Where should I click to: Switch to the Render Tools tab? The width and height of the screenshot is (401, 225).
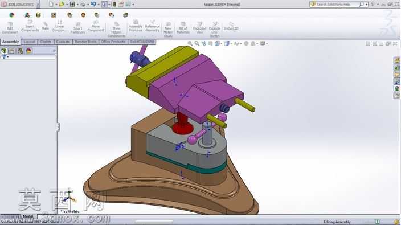point(85,42)
